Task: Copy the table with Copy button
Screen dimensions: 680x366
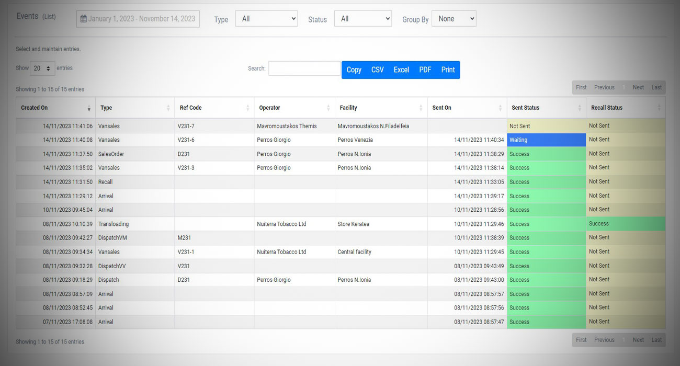Action: click(354, 70)
